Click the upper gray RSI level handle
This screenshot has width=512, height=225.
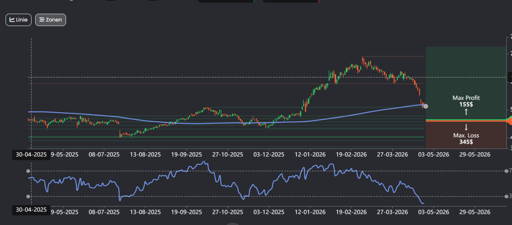[x=28, y=171]
